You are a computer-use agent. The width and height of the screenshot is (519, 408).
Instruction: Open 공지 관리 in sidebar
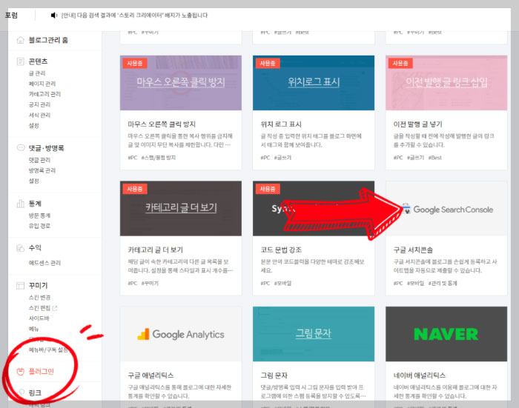coord(39,104)
